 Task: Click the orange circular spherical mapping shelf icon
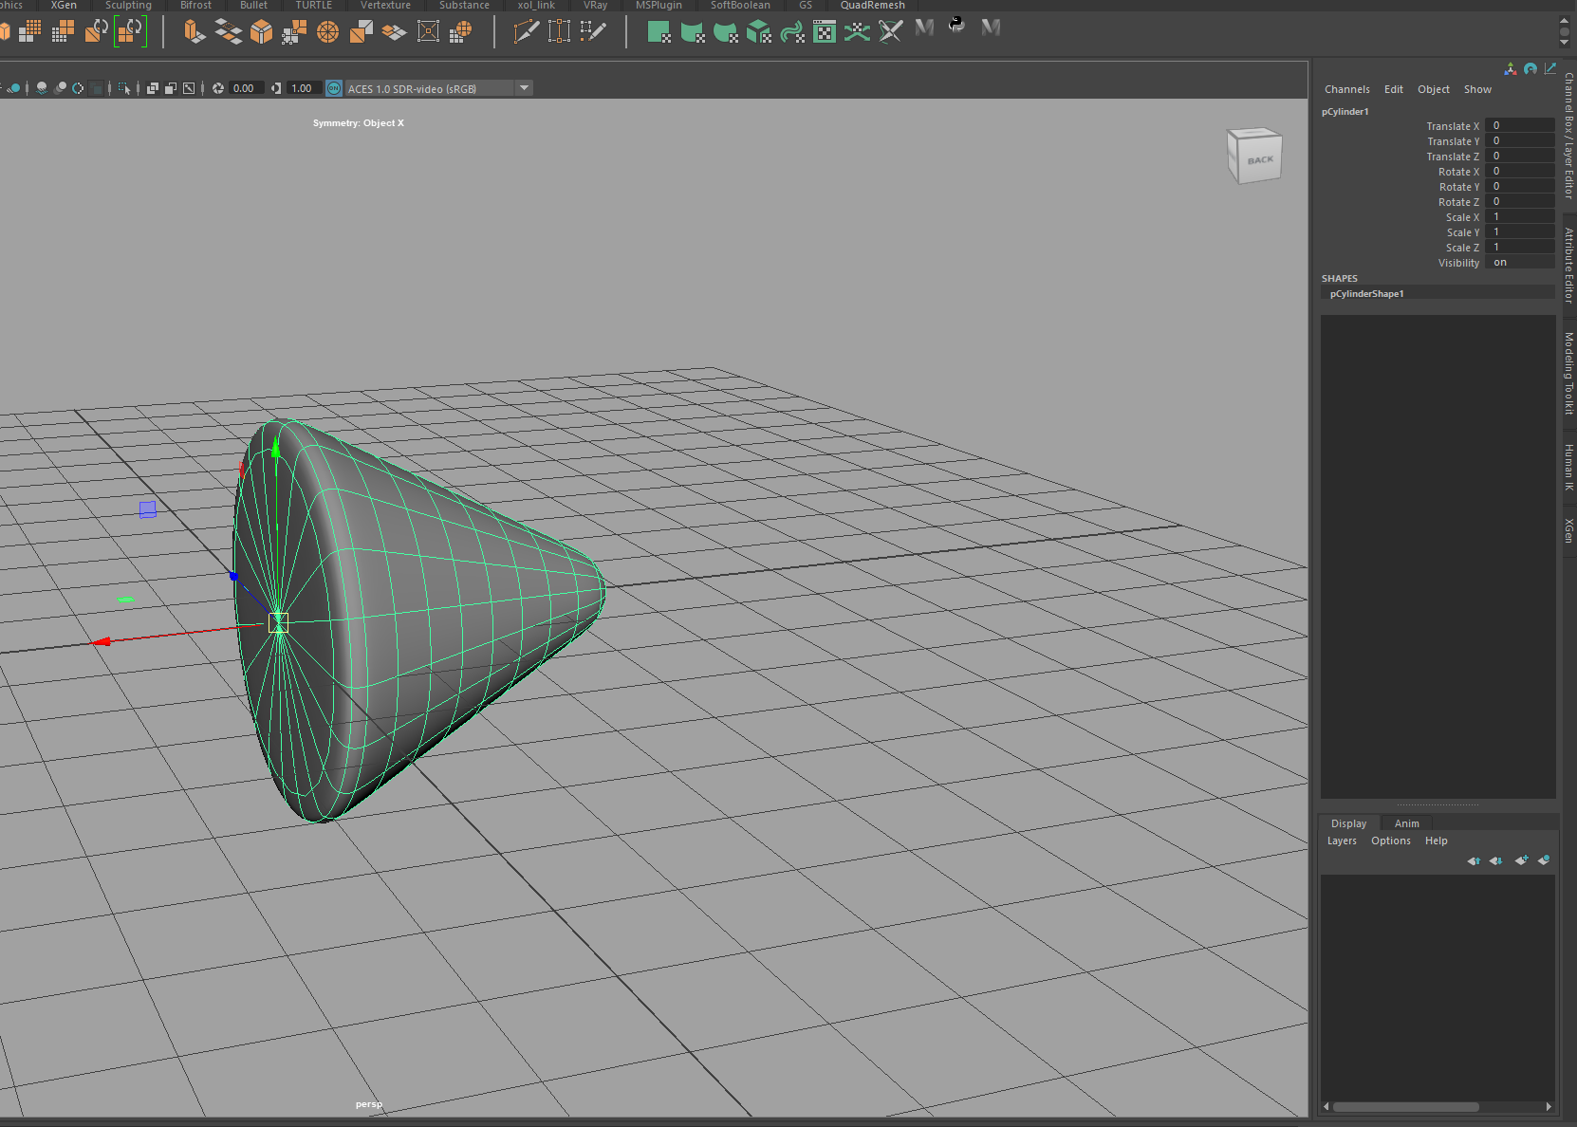point(327,31)
